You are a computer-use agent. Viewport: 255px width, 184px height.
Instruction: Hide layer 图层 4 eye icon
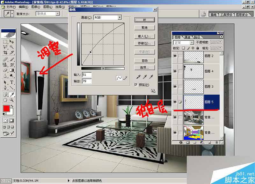click(x=175, y=71)
